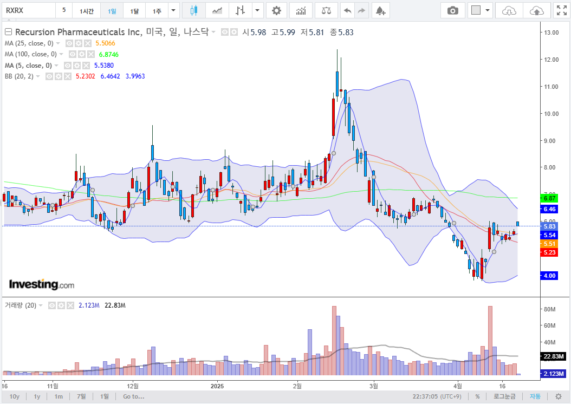
Task: Create price alert bell icon
Action: 380,10
